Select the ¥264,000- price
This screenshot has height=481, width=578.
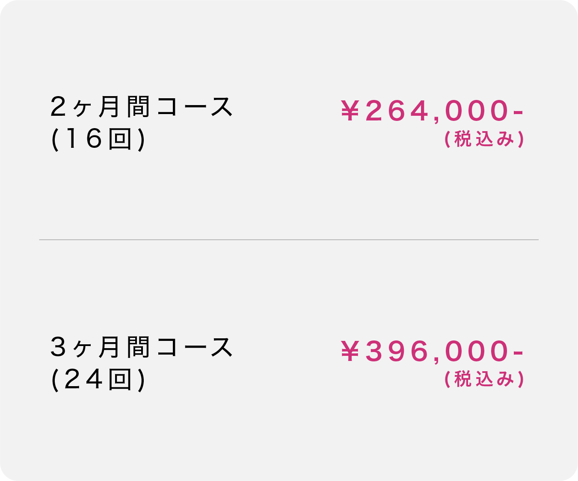point(432,111)
